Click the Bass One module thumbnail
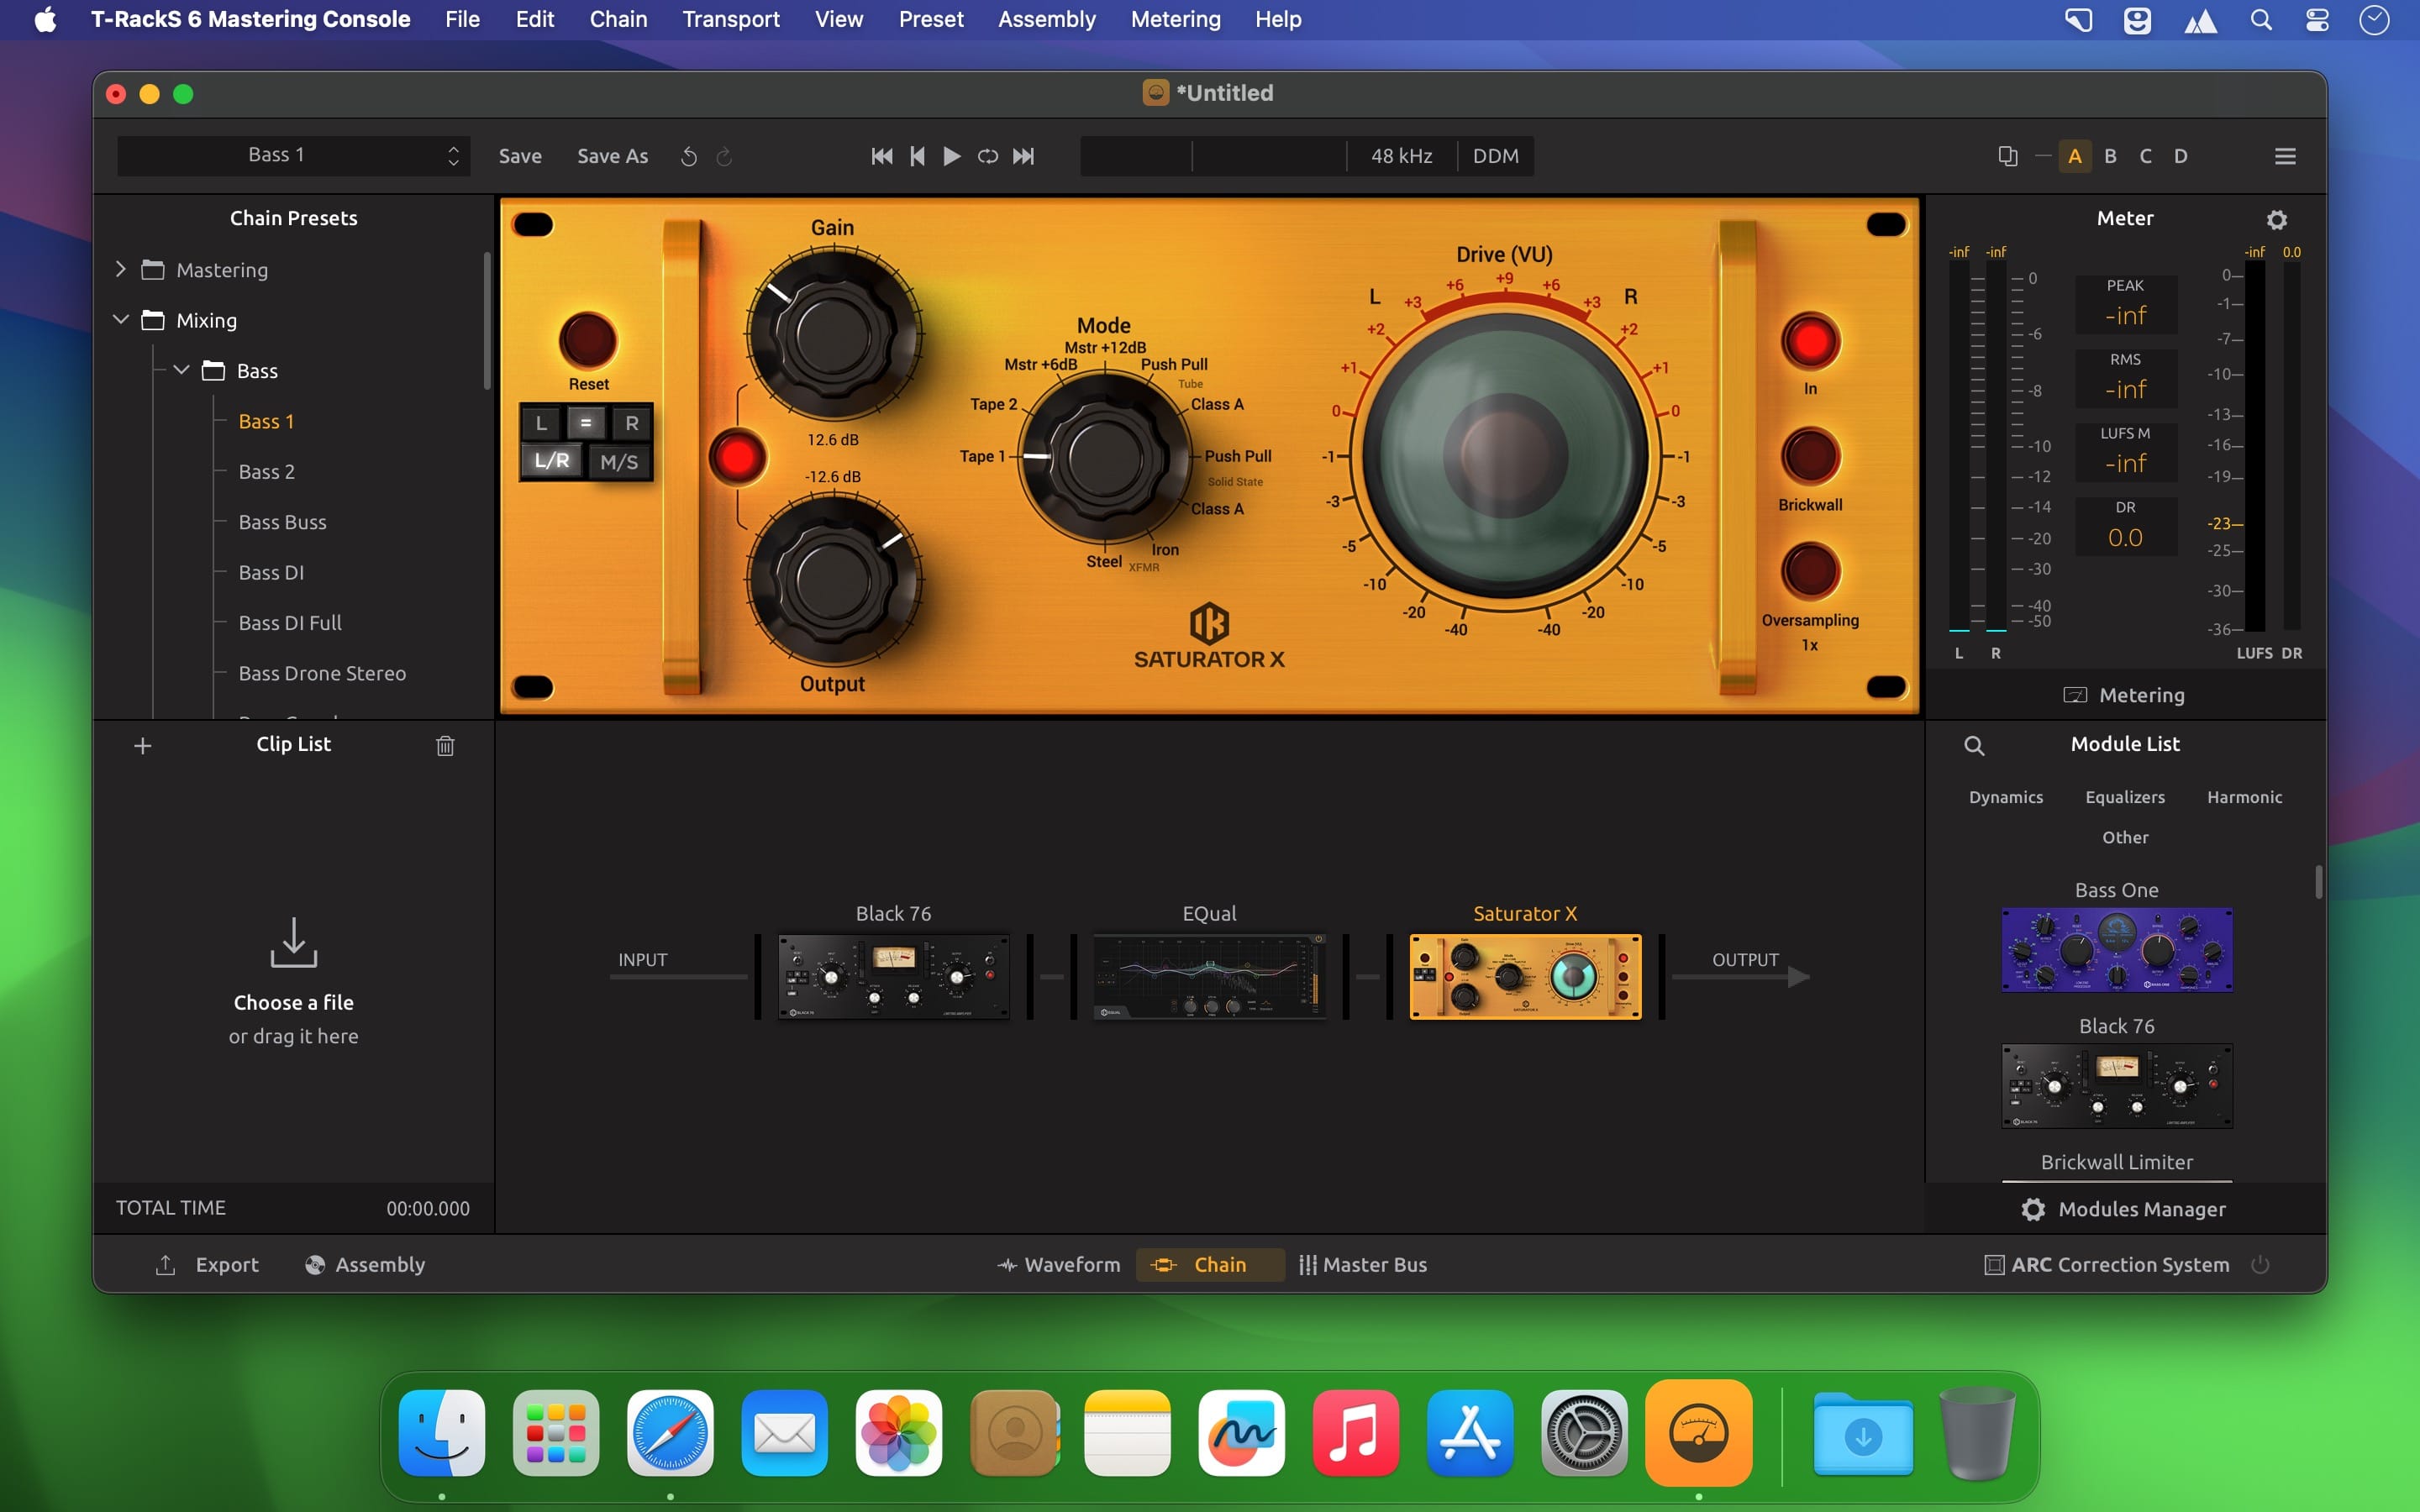 (x=2117, y=950)
